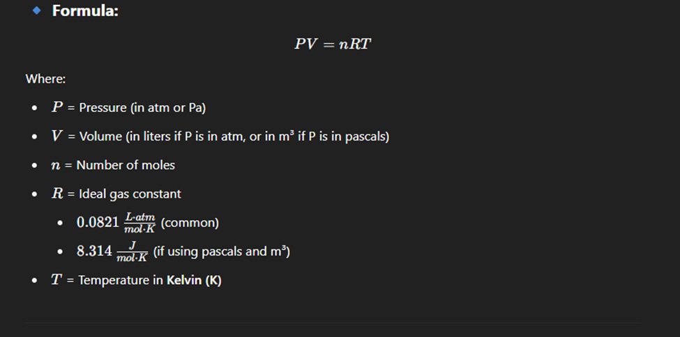Click the n symbol for moles

click(56, 166)
